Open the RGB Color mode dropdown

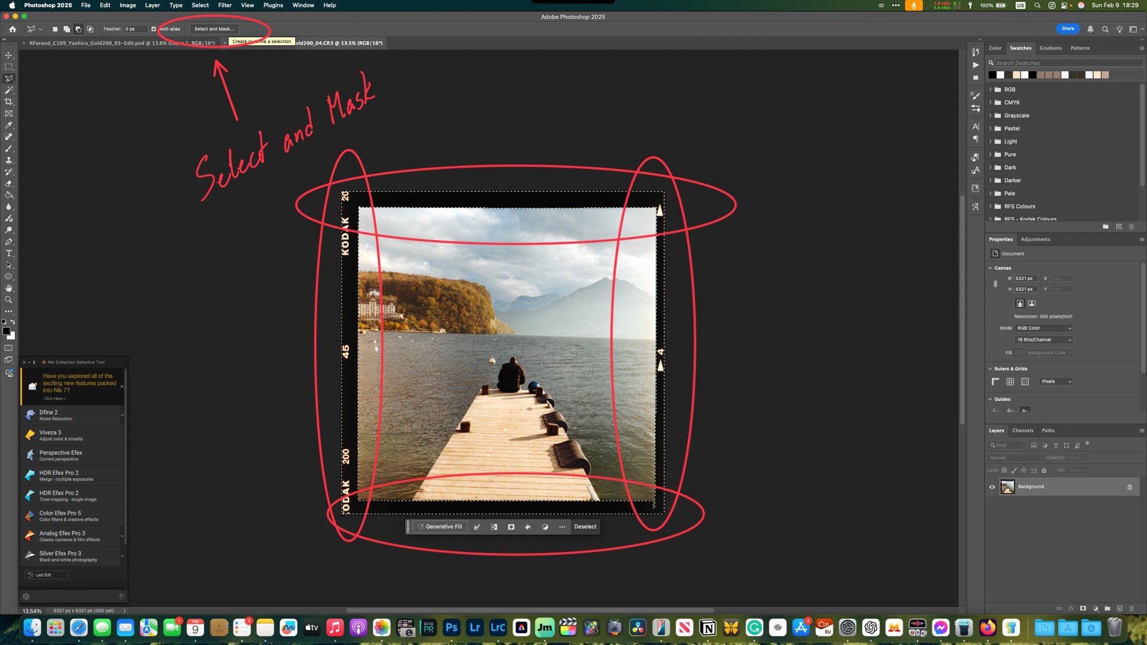pyautogui.click(x=1044, y=328)
